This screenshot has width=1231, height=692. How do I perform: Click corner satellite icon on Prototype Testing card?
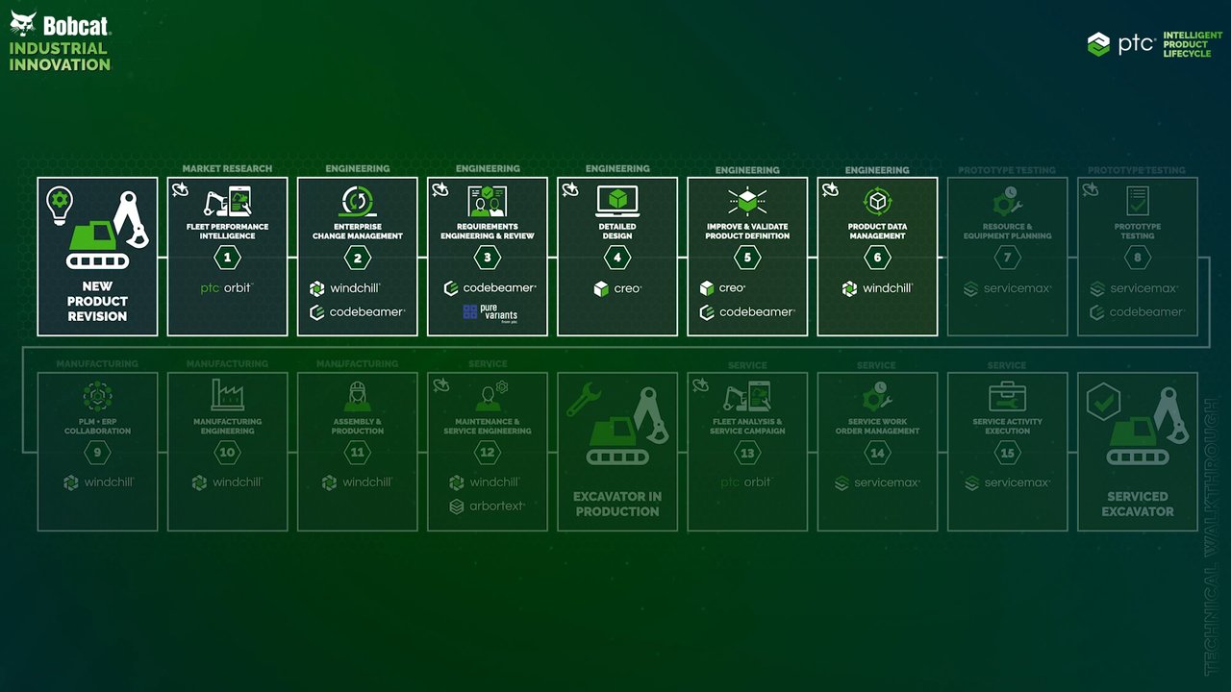coord(1091,190)
